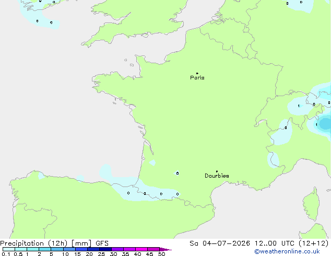Click the '0.5' legend scale label
This screenshot has height=256, width=331.
click(x=18, y=254)
